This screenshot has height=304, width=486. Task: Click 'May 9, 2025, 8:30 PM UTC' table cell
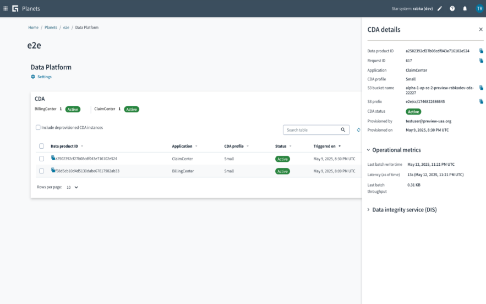point(334,159)
